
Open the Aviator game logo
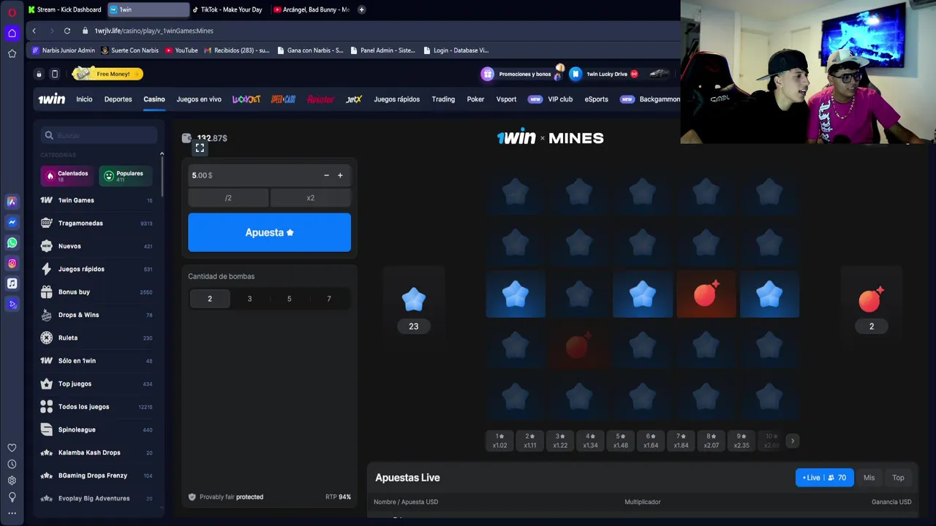tap(320, 99)
